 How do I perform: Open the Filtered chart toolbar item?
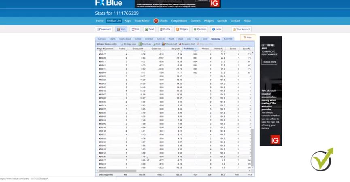[x=170, y=44]
